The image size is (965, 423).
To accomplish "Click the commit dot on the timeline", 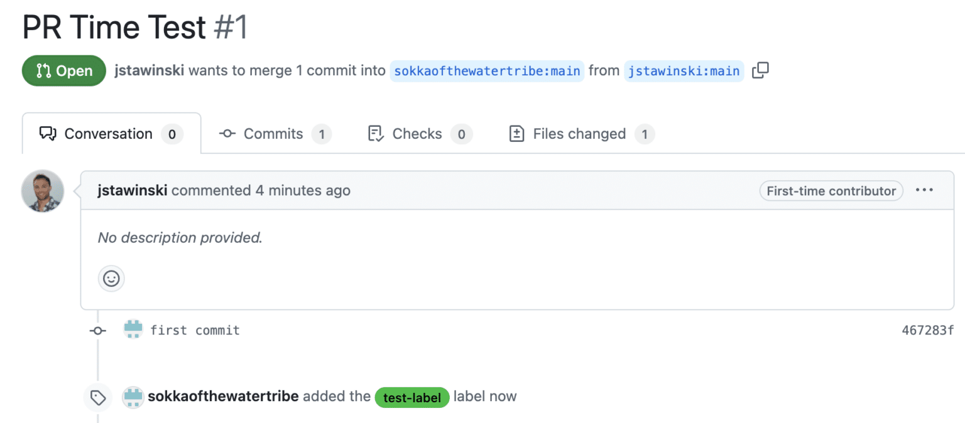I will [97, 330].
